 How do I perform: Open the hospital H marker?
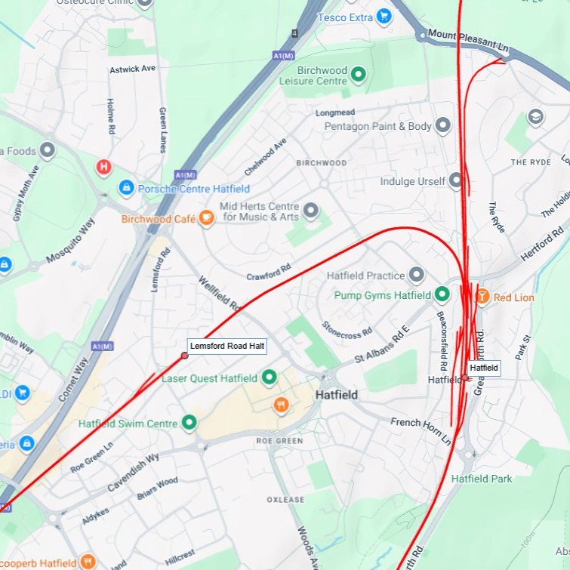tap(104, 168)
